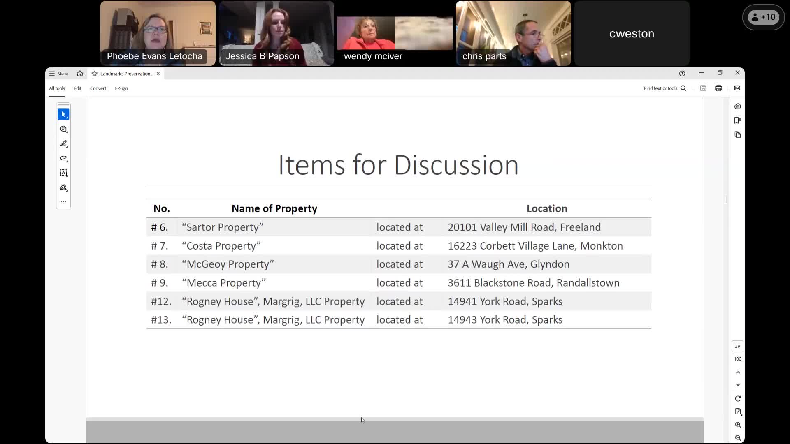Click the Share by email icon
The image size is (790, 444).
pyautogui.click(x=737, y=88)
